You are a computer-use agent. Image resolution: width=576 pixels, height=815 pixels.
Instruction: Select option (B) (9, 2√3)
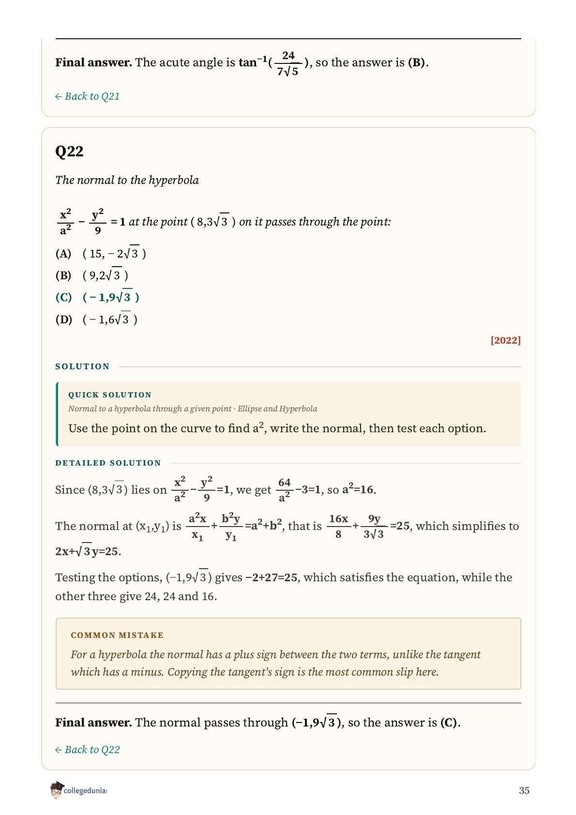click(x=92, y=275)
